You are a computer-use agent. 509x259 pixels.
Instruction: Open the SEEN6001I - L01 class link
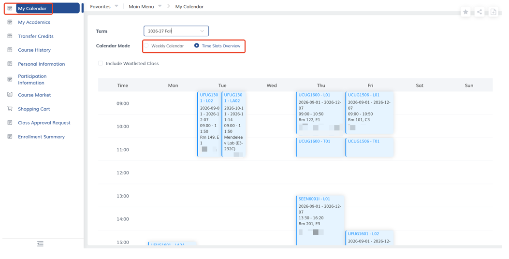click(314, 199)
